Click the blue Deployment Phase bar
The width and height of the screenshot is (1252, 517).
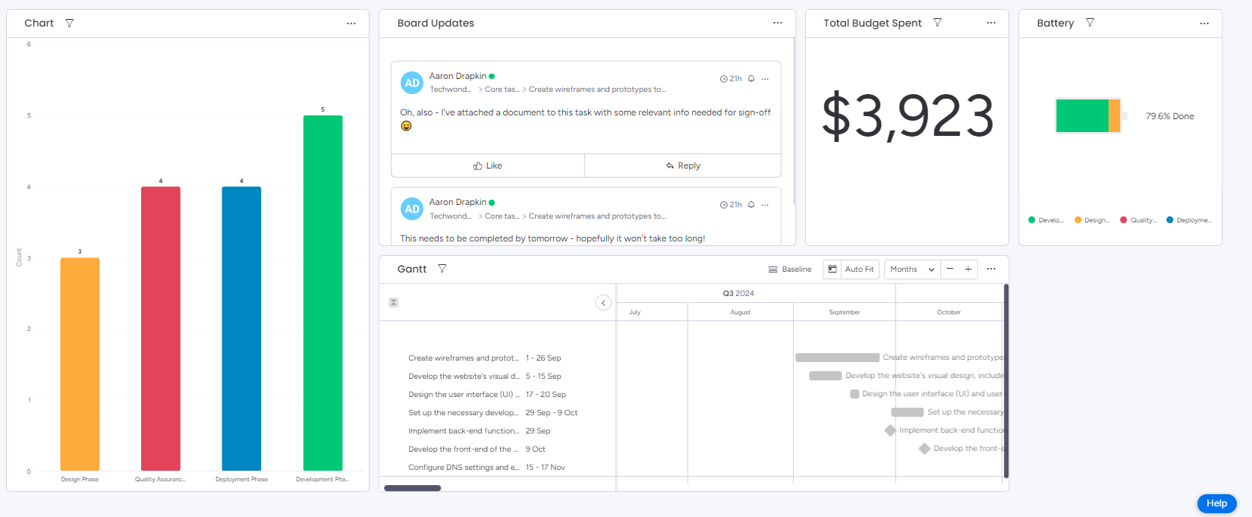(241, 329)
